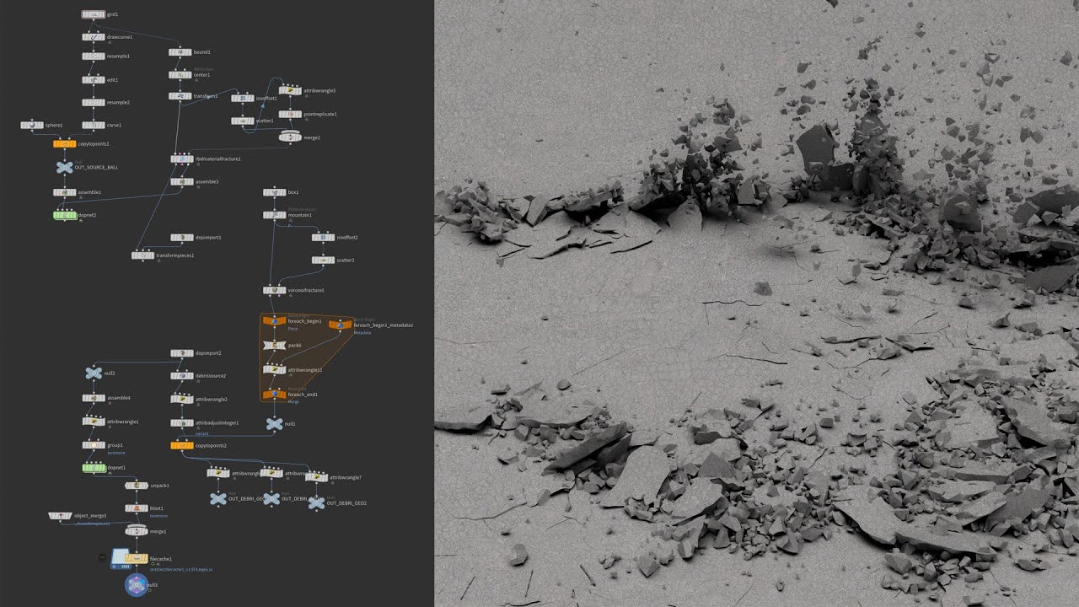Select the attribwrangle7 node
The height and width of the screenshot is (607, 1079).
pyautogui.click(x=317, y=477)
